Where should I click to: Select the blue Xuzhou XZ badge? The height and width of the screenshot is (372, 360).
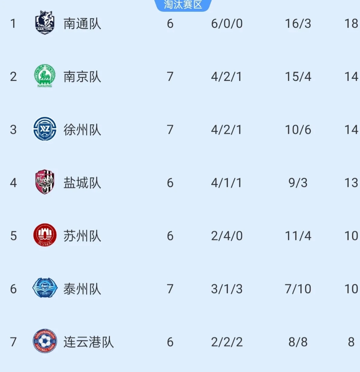[45, 129]
